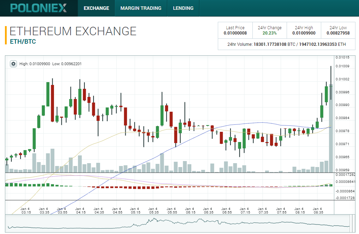Click the Last Price value 0.01000008
Image resolution: width=359 pixels, height=234 pixels.
click(x=235, y=33)
